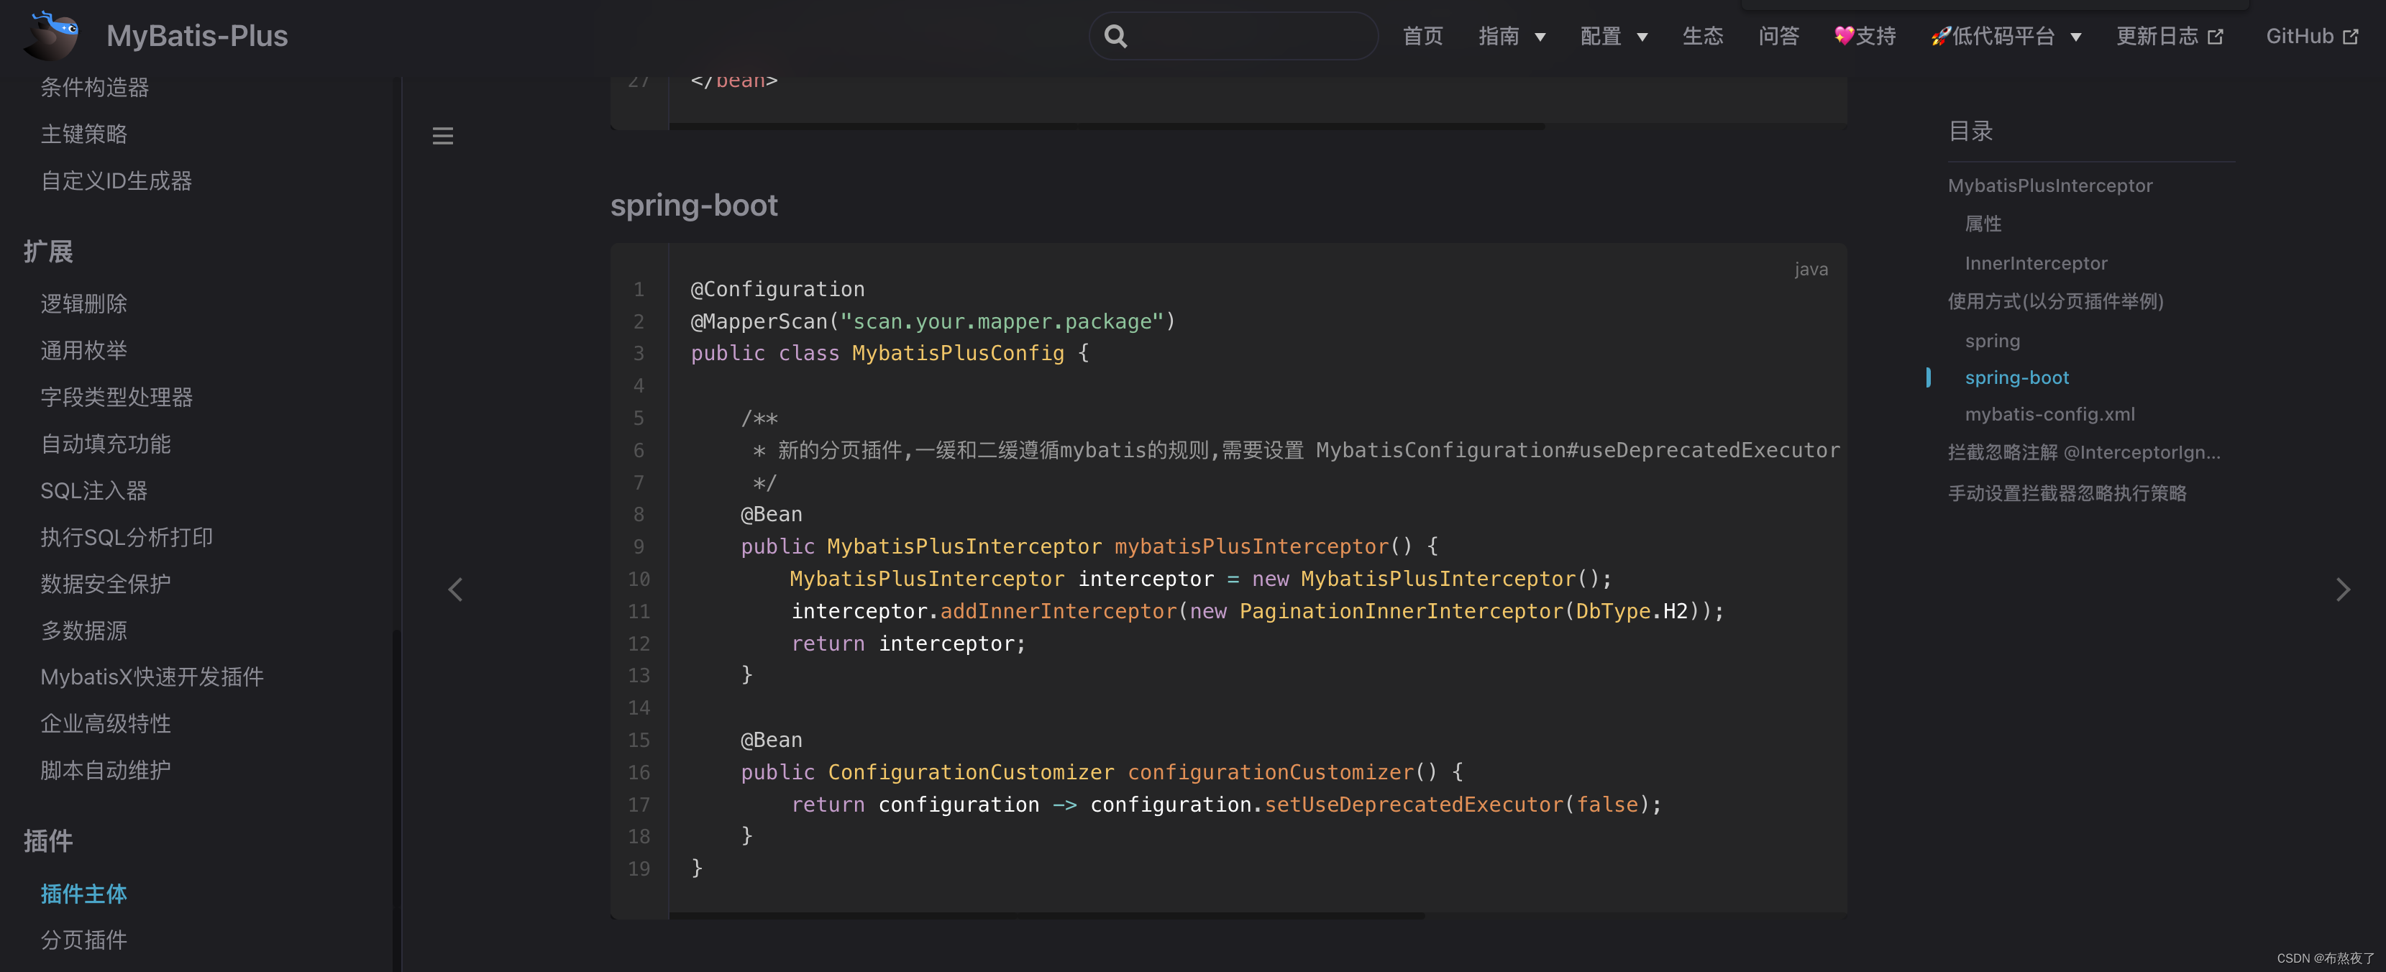Image resolution: width=2386 pixels, height=972 pixels.
Task: Go to next page arrow
Action: (x=2342, y=590)
